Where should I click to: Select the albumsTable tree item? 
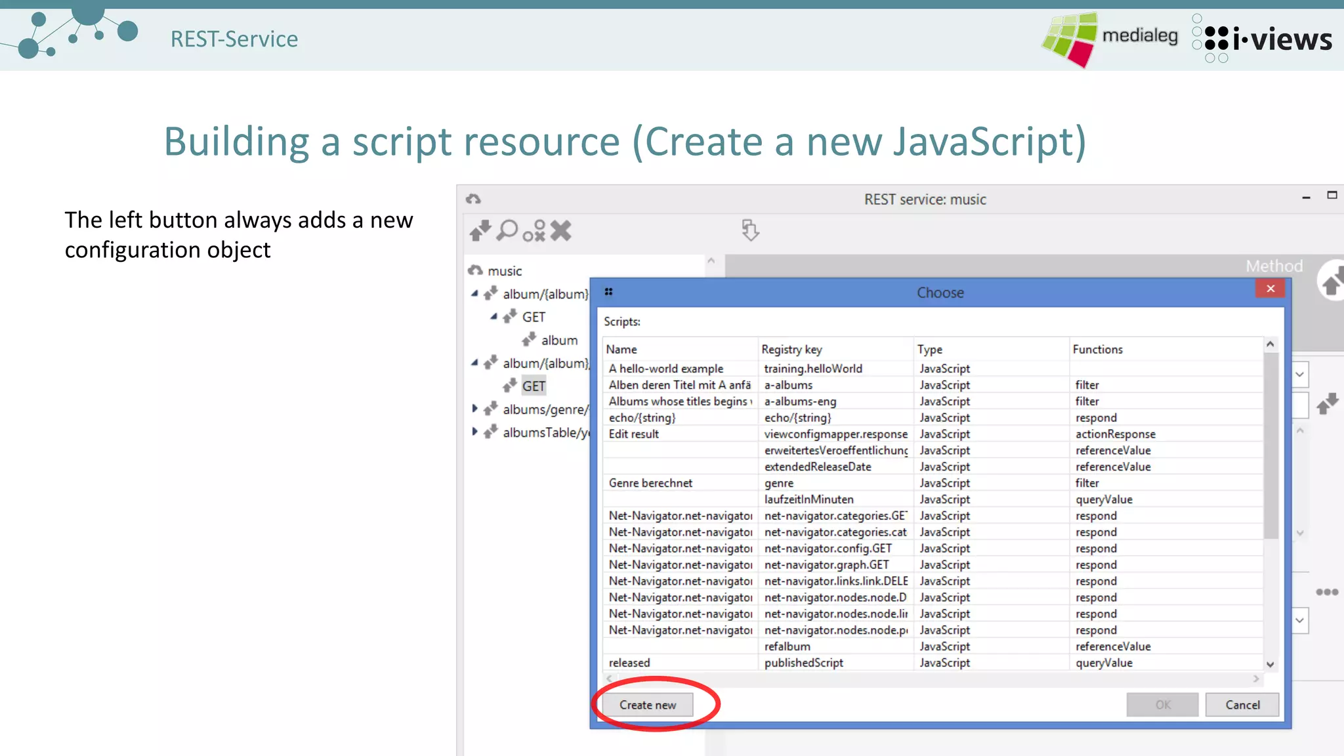546,432
